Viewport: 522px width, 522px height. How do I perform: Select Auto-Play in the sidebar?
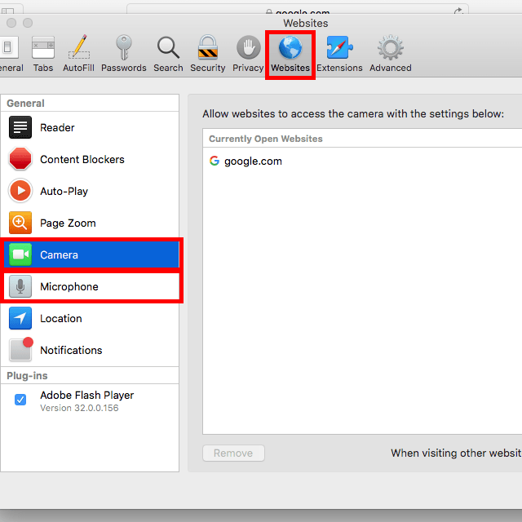coord(90,191)
